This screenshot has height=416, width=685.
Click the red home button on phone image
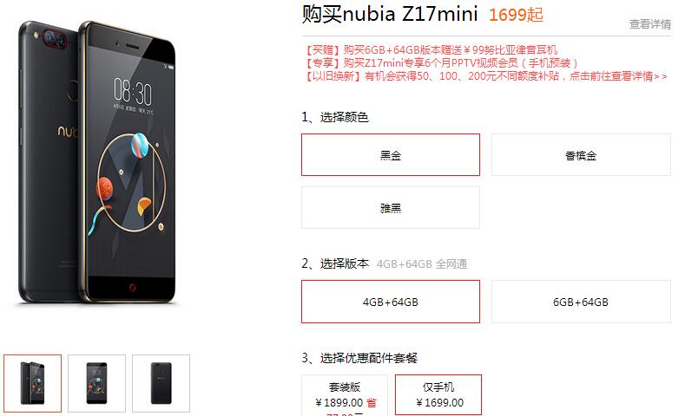(x=132, y=287)
